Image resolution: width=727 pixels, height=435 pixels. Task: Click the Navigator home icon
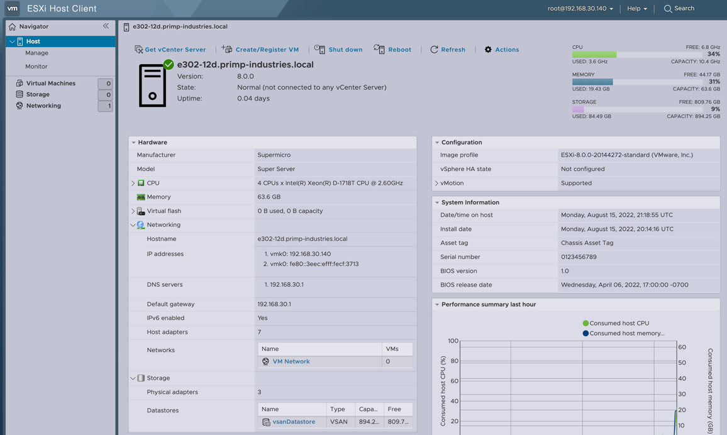(12, 26)
